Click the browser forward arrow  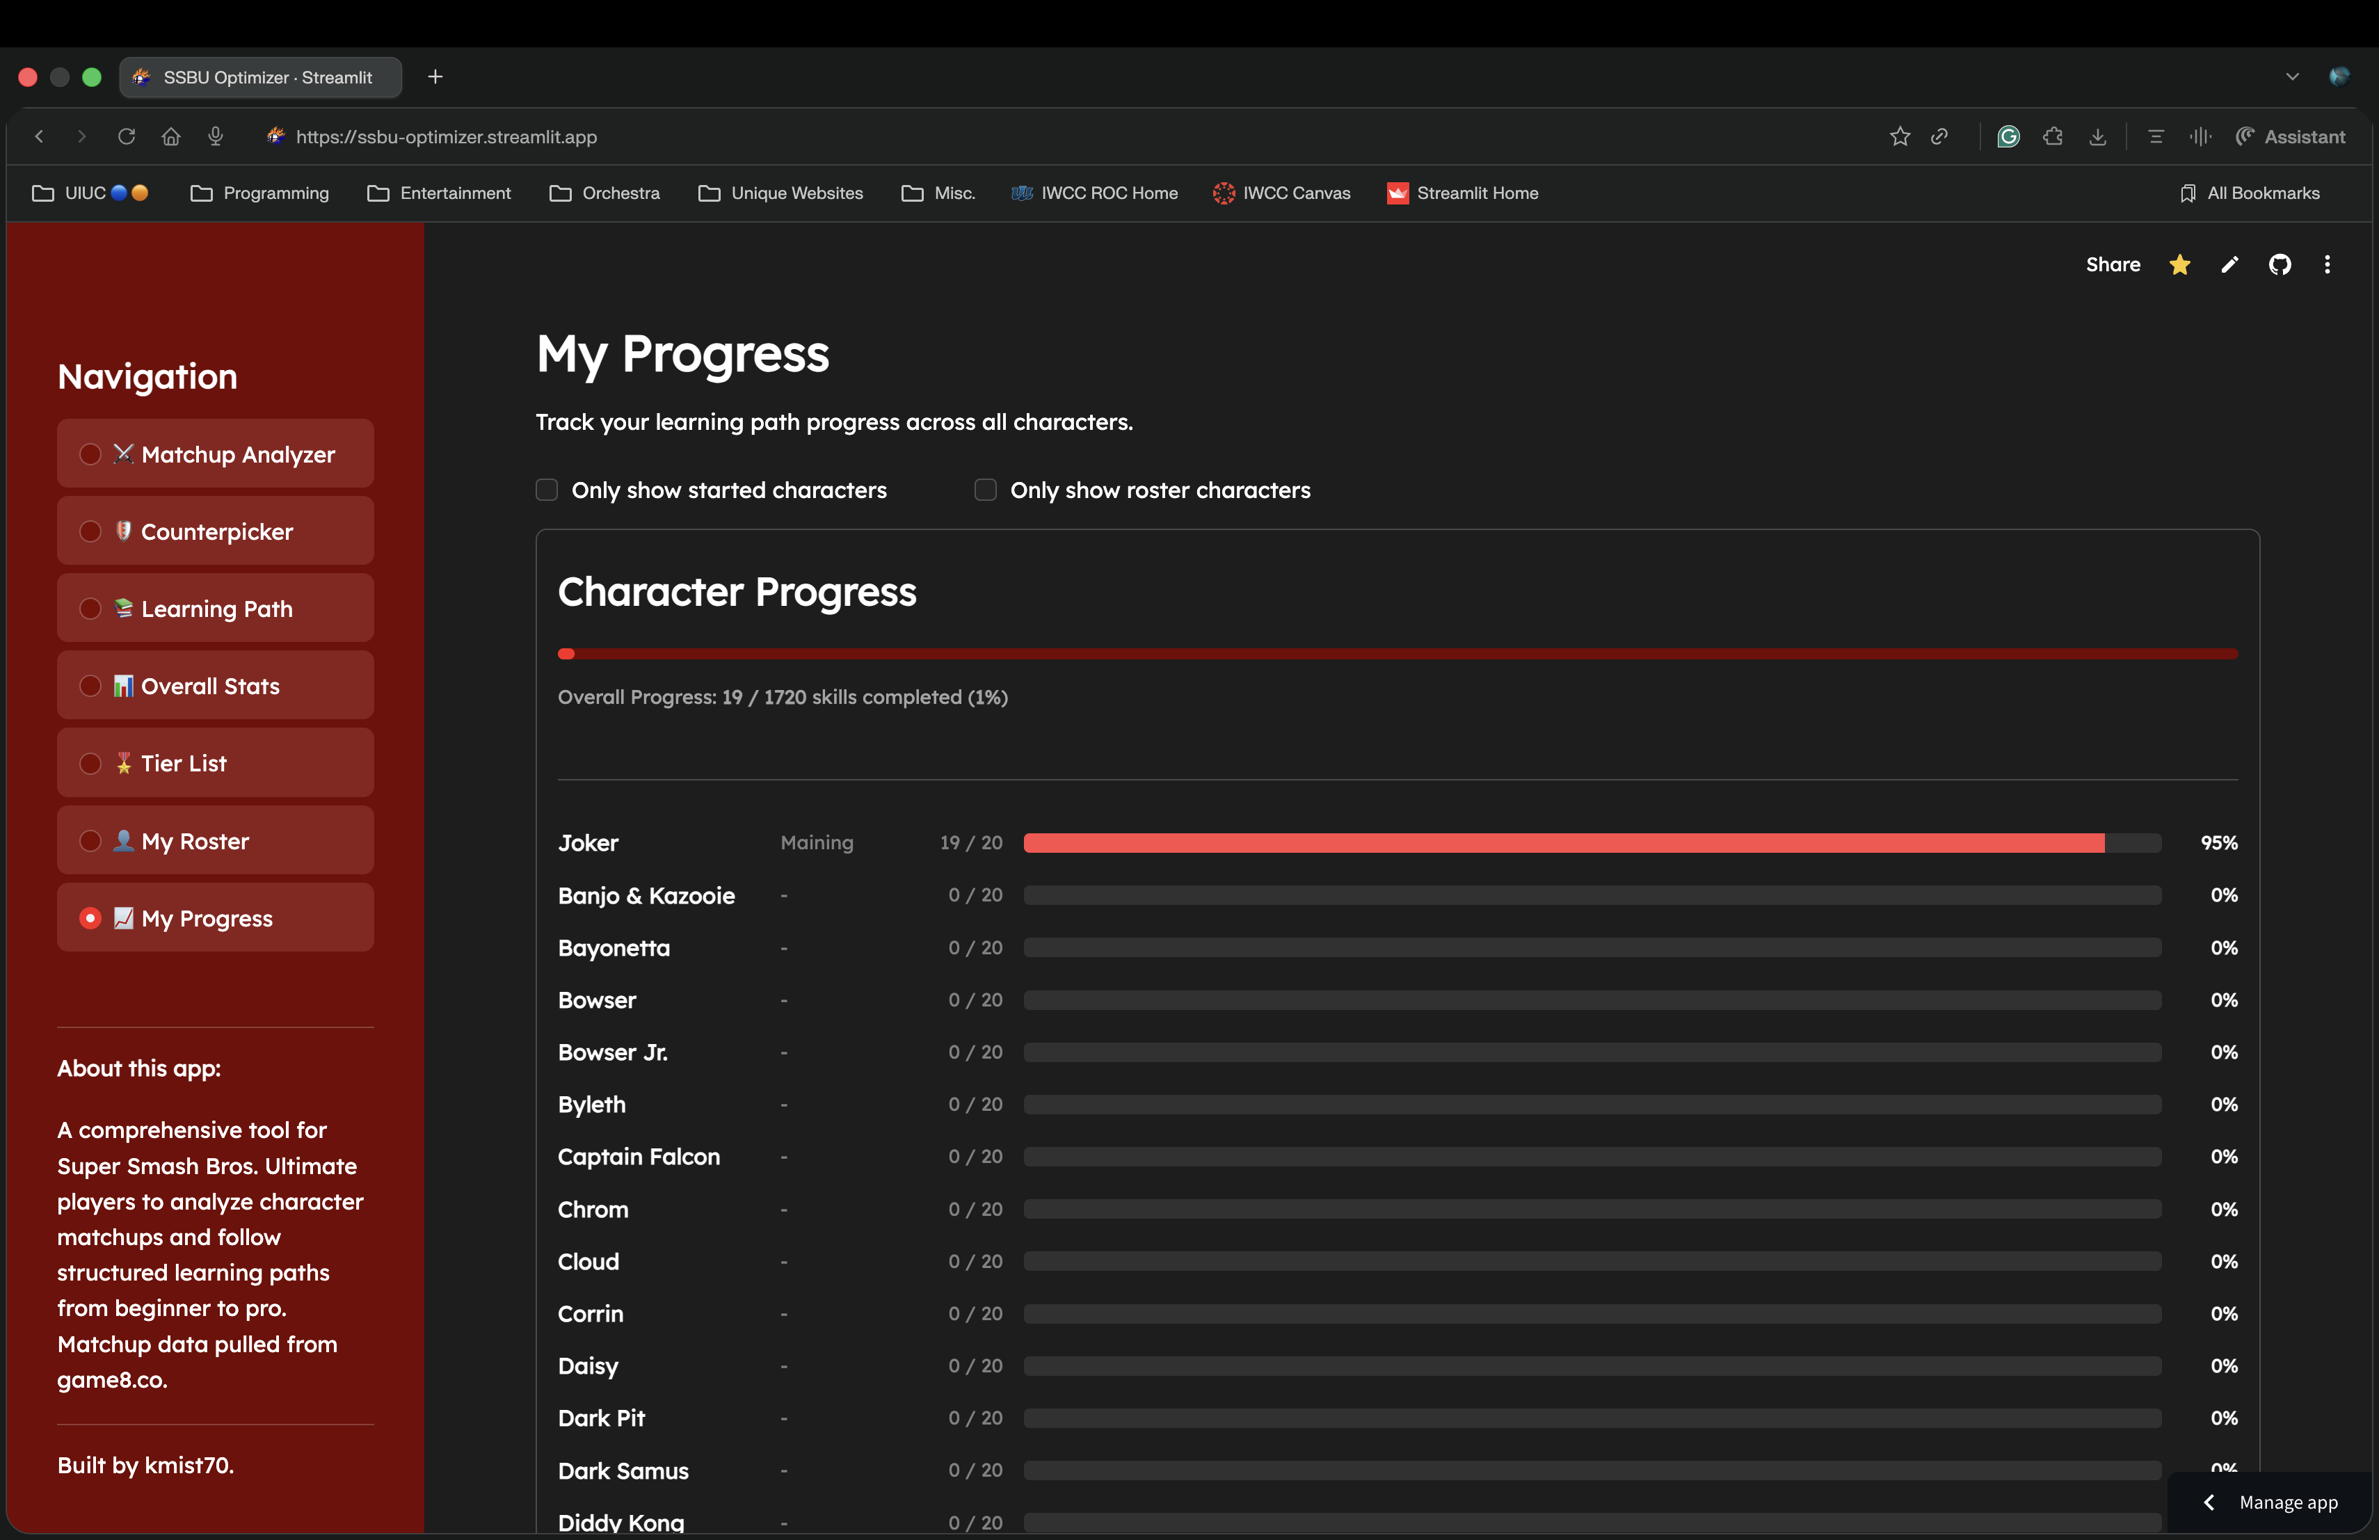pos(82,137)
